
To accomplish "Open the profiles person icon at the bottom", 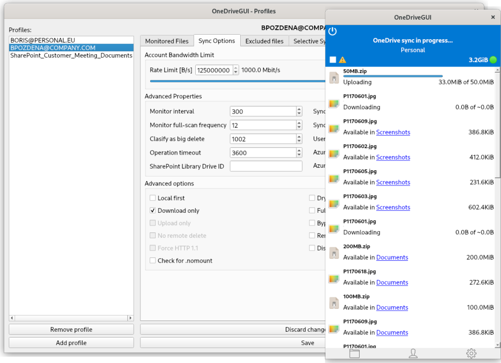I will pos(413,353).
